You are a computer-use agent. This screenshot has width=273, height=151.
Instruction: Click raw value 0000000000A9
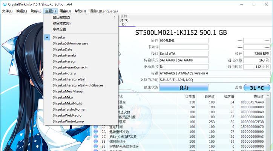pyautogui.click(x=252, y=112)
